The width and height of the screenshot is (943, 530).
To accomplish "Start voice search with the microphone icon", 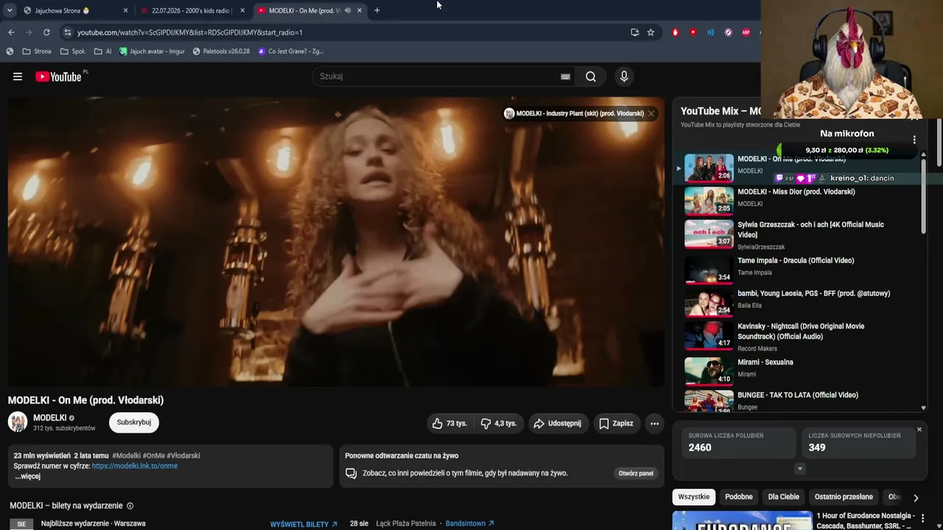I will (x=624, y=77).
